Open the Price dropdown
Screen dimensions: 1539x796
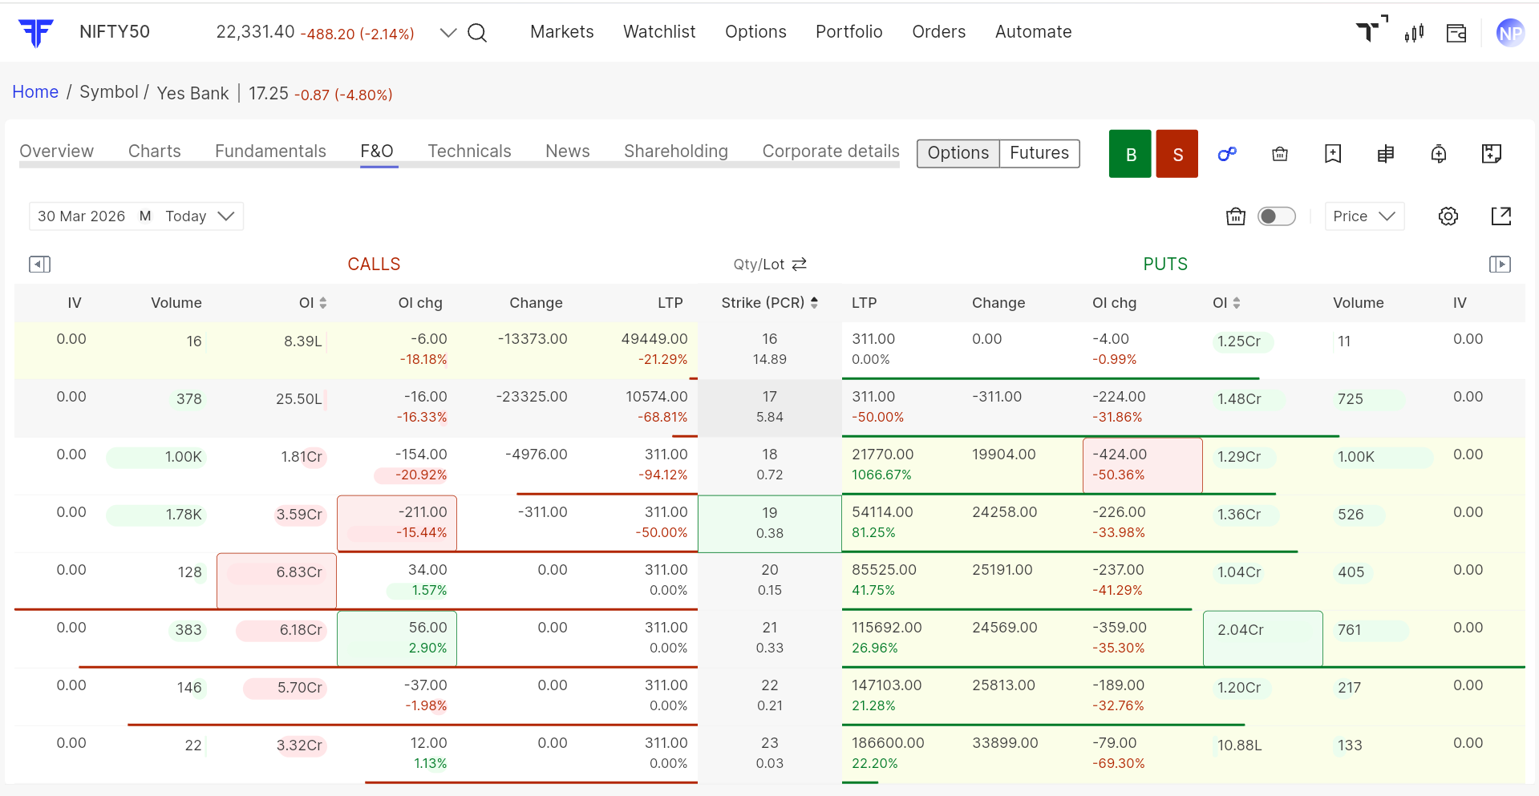coord(1363,216)
